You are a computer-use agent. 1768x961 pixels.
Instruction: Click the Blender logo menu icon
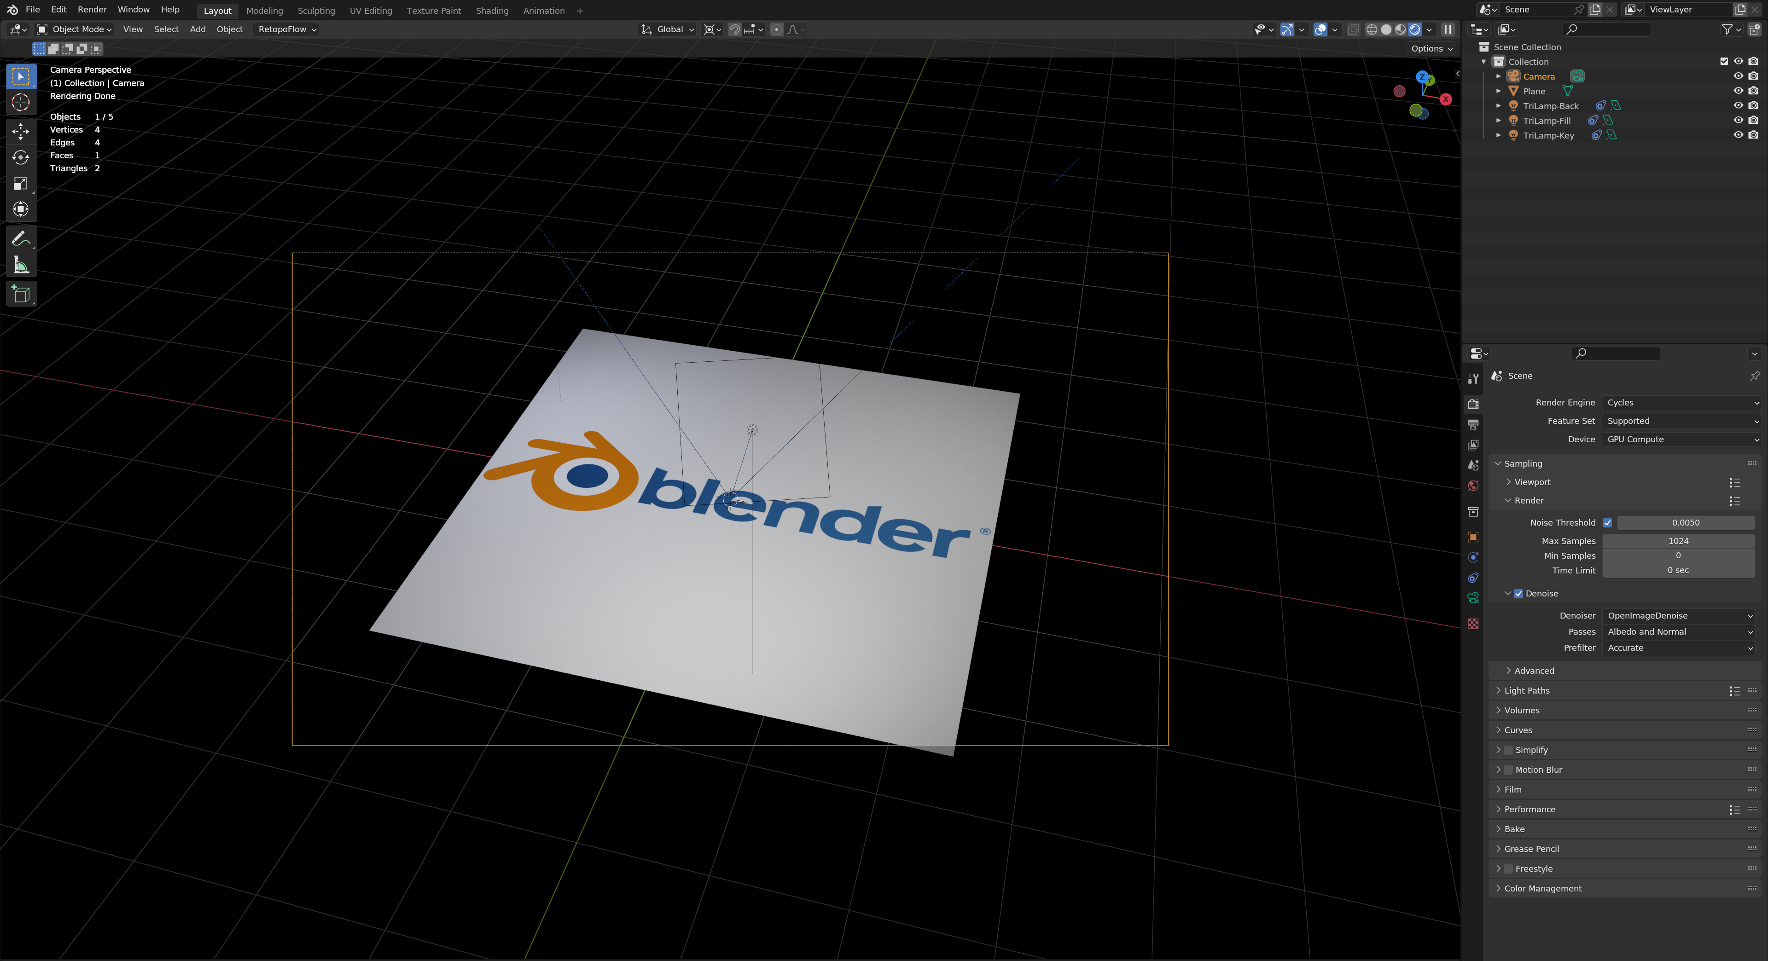(x=12, y=10)
